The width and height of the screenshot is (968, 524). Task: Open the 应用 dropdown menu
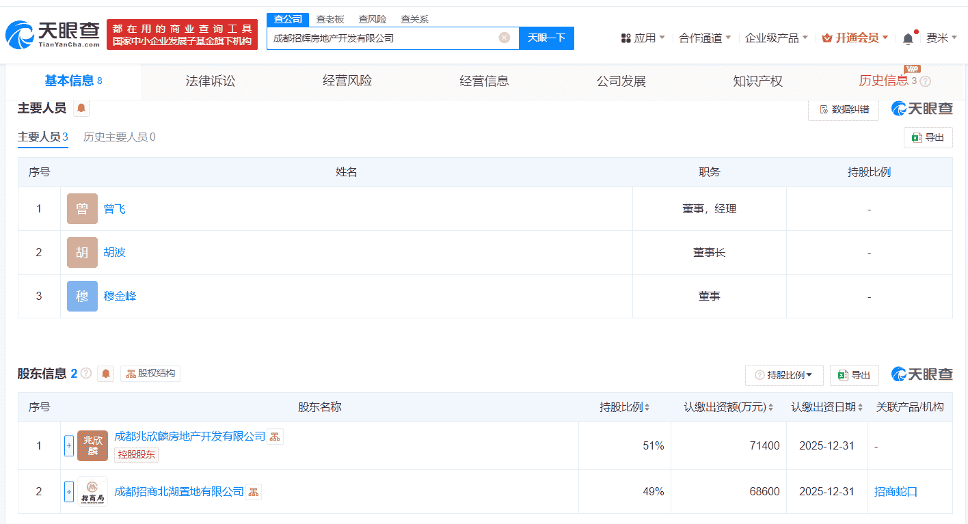click(x=643, y=38)
